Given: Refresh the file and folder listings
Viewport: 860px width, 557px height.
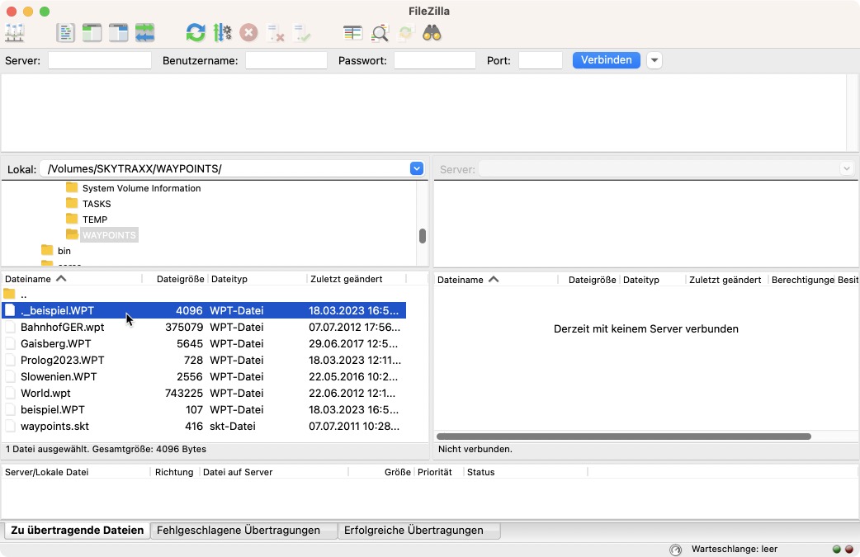Looking at the screenshot, I should (195, 32).
